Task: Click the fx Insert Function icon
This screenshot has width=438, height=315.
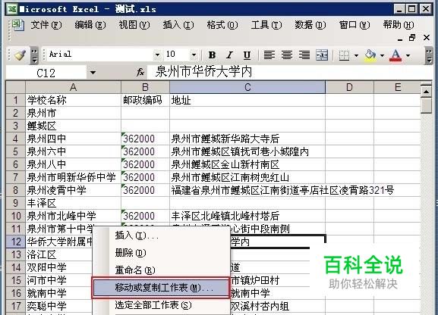Action: (140, 73)
